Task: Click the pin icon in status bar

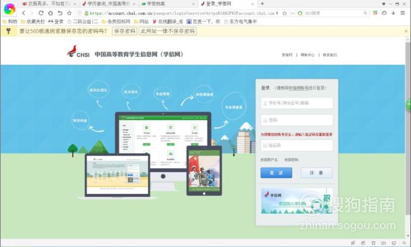Action: pos(353,243)
